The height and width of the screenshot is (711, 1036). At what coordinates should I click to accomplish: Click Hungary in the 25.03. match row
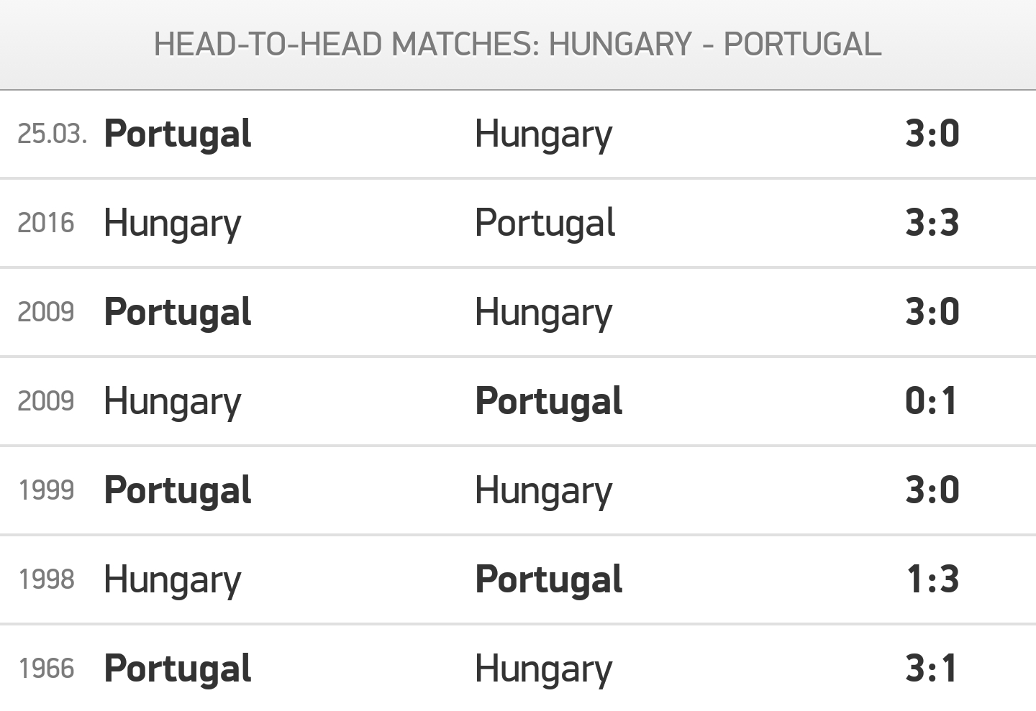543,134
